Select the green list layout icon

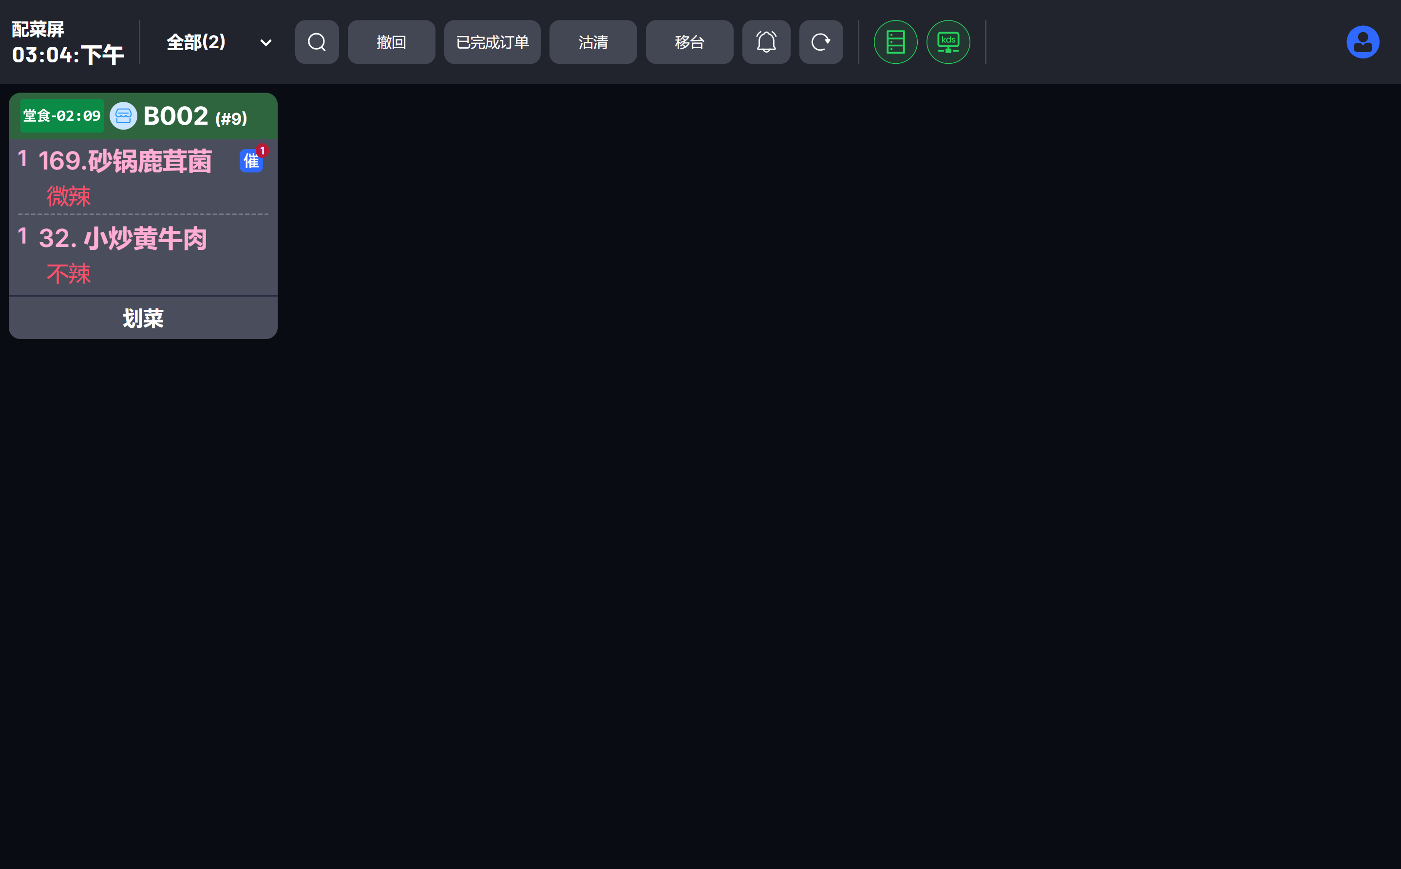click(895, 42)
